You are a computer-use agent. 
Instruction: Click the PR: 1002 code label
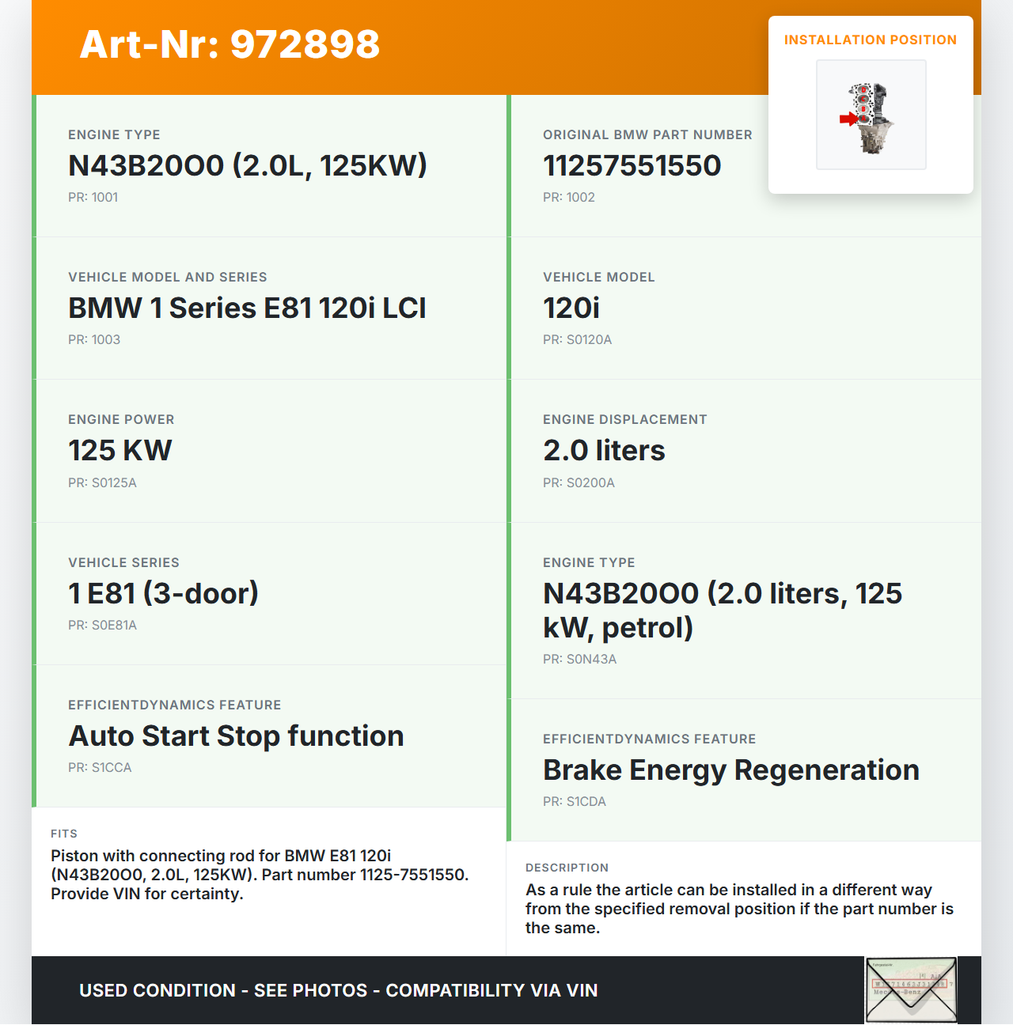point(568,198)
